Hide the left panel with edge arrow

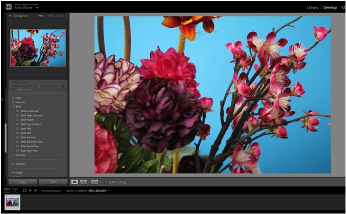[2, 100]
